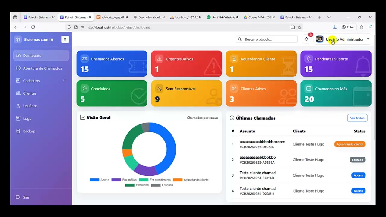Click the browser address bar URL
Screen dimensions: 386x217
pos(118,27)
